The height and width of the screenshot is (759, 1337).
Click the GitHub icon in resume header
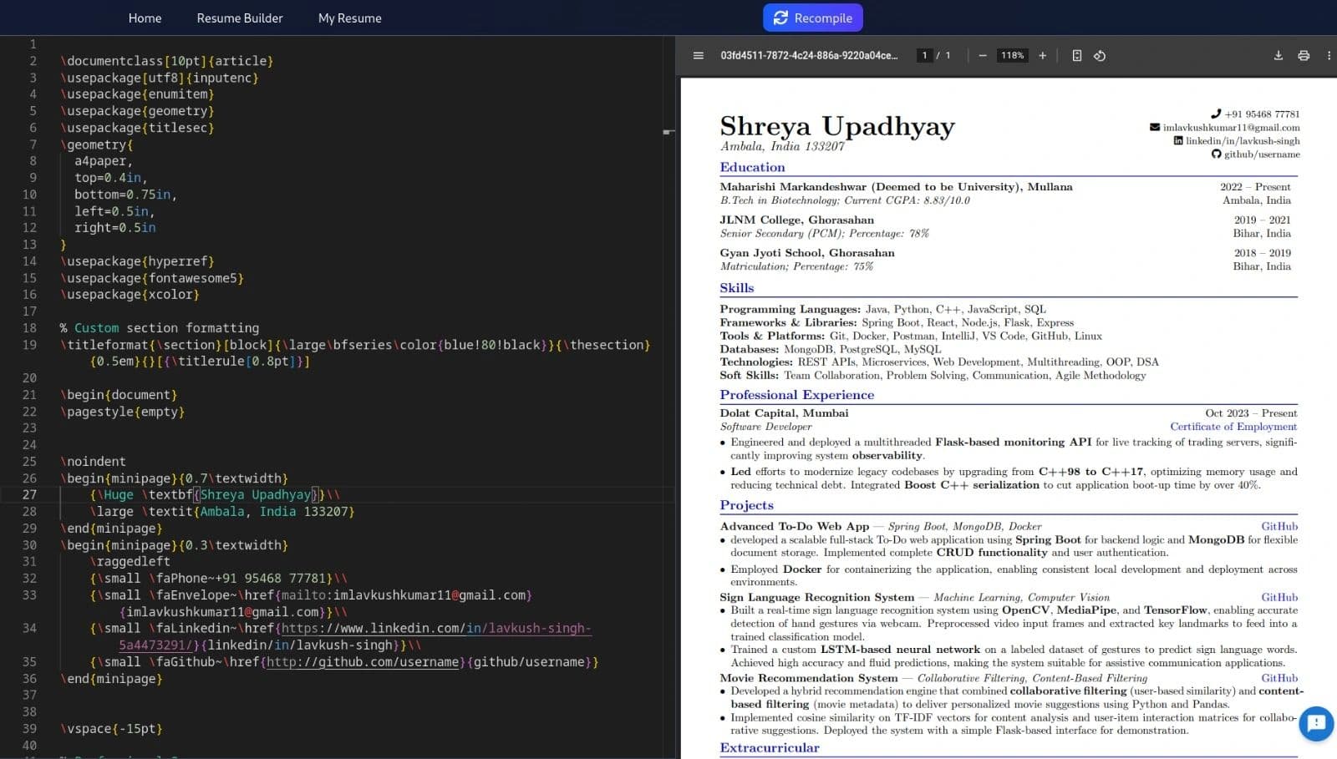pyautogui.click(x=1217, y=154)
